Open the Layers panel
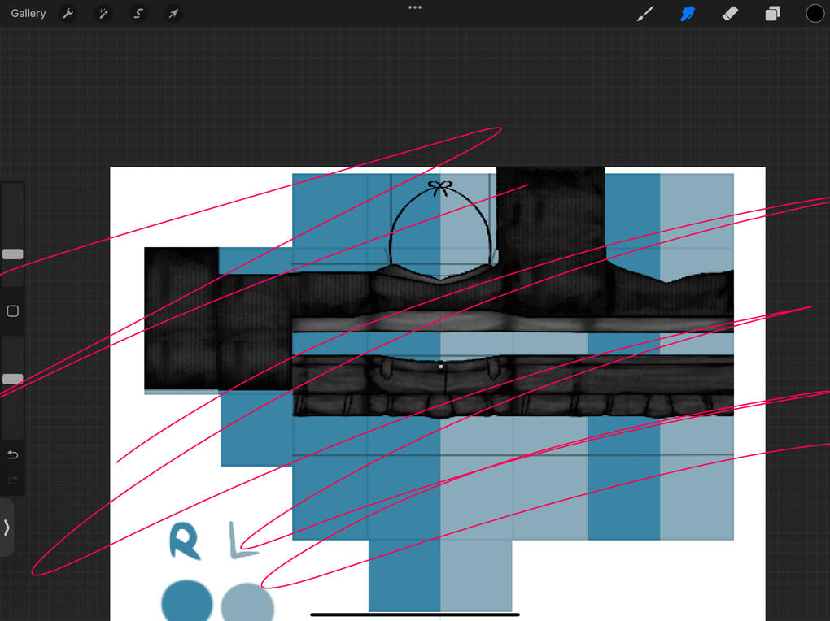 point(772,14)
